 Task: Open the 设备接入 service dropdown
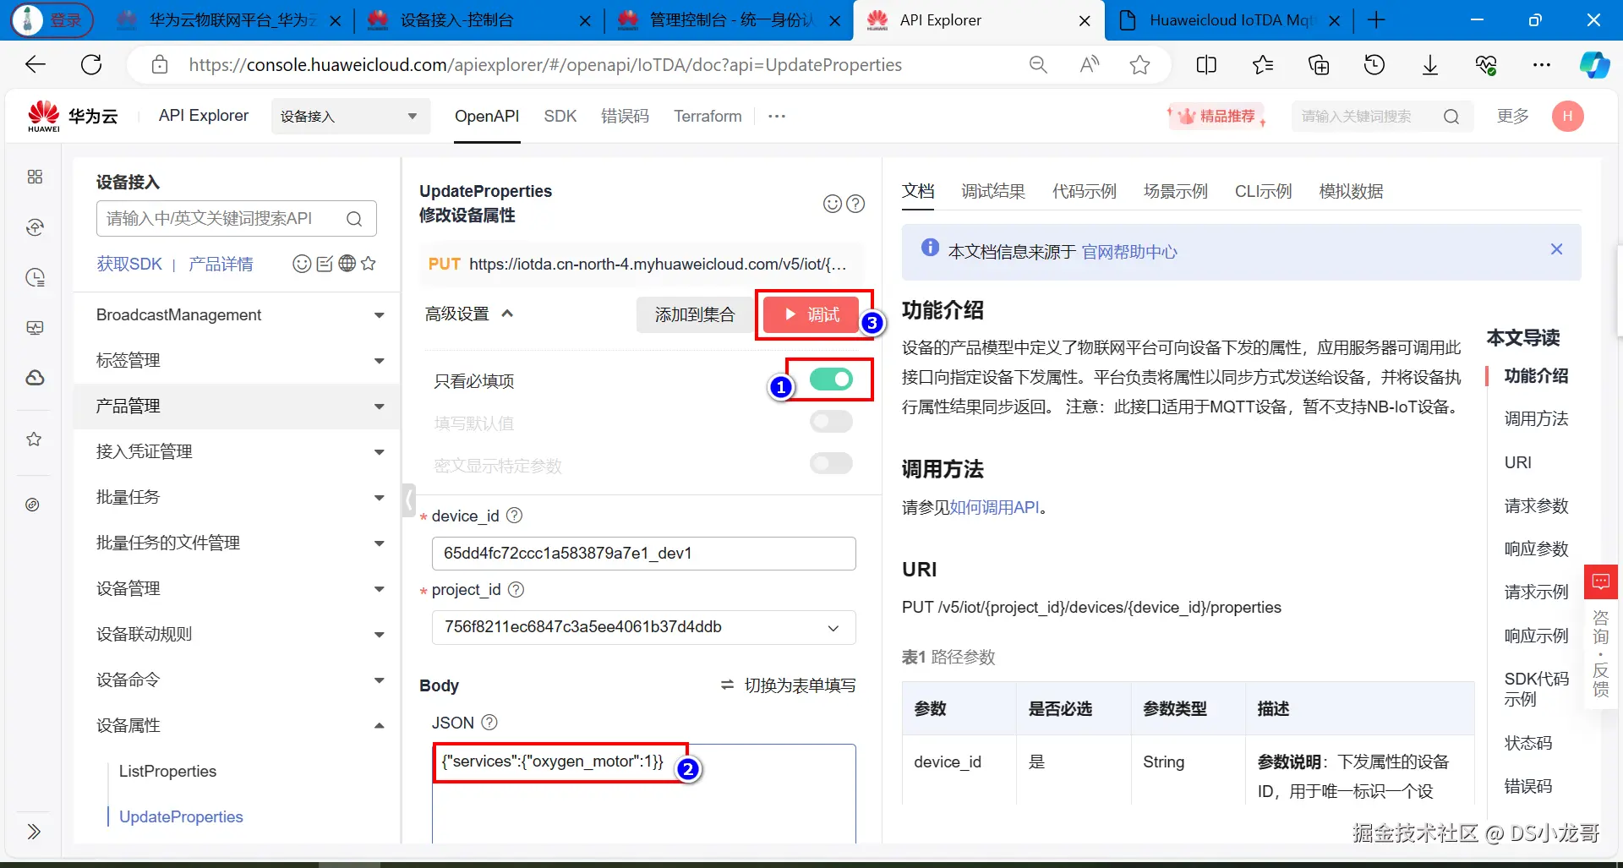point(350,116)
